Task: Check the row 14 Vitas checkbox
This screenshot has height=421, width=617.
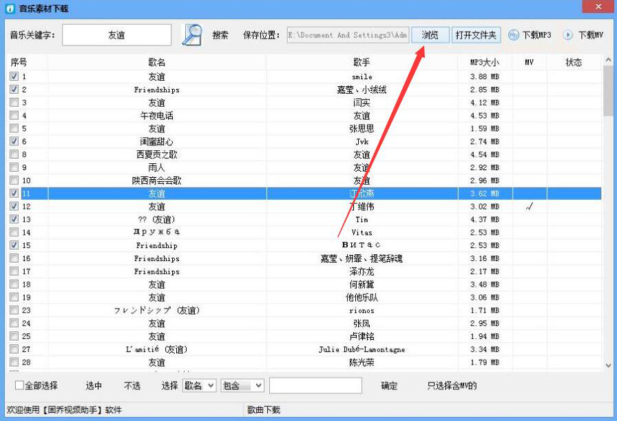Action: 14,232
